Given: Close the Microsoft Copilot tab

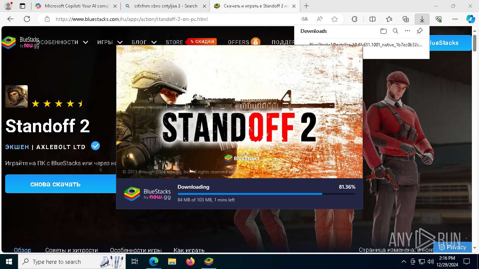Looking at the screenshot, I should coord(115,6).
